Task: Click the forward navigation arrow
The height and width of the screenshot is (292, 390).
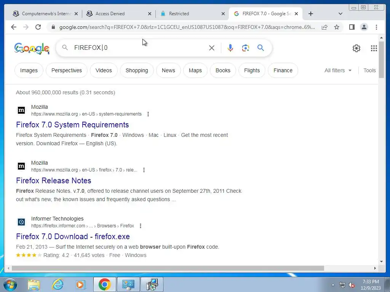Action: [26, 27]
